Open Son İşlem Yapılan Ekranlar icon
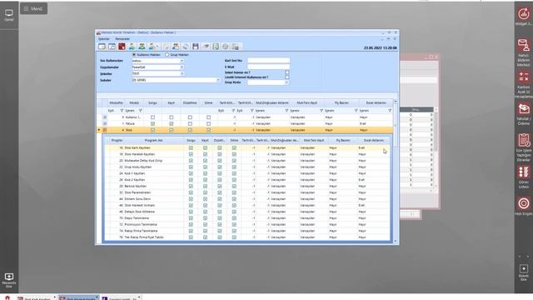 (524, 140)
